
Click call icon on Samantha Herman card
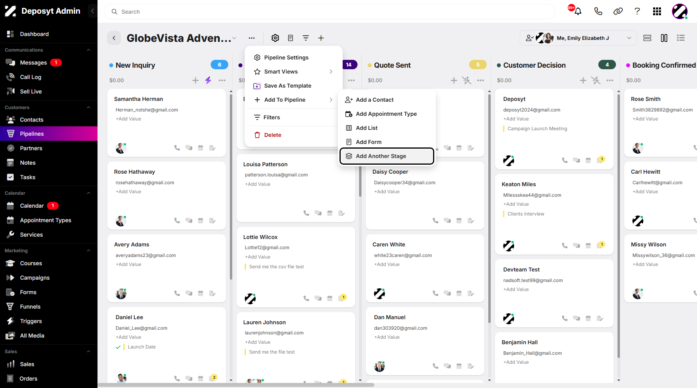177,148
